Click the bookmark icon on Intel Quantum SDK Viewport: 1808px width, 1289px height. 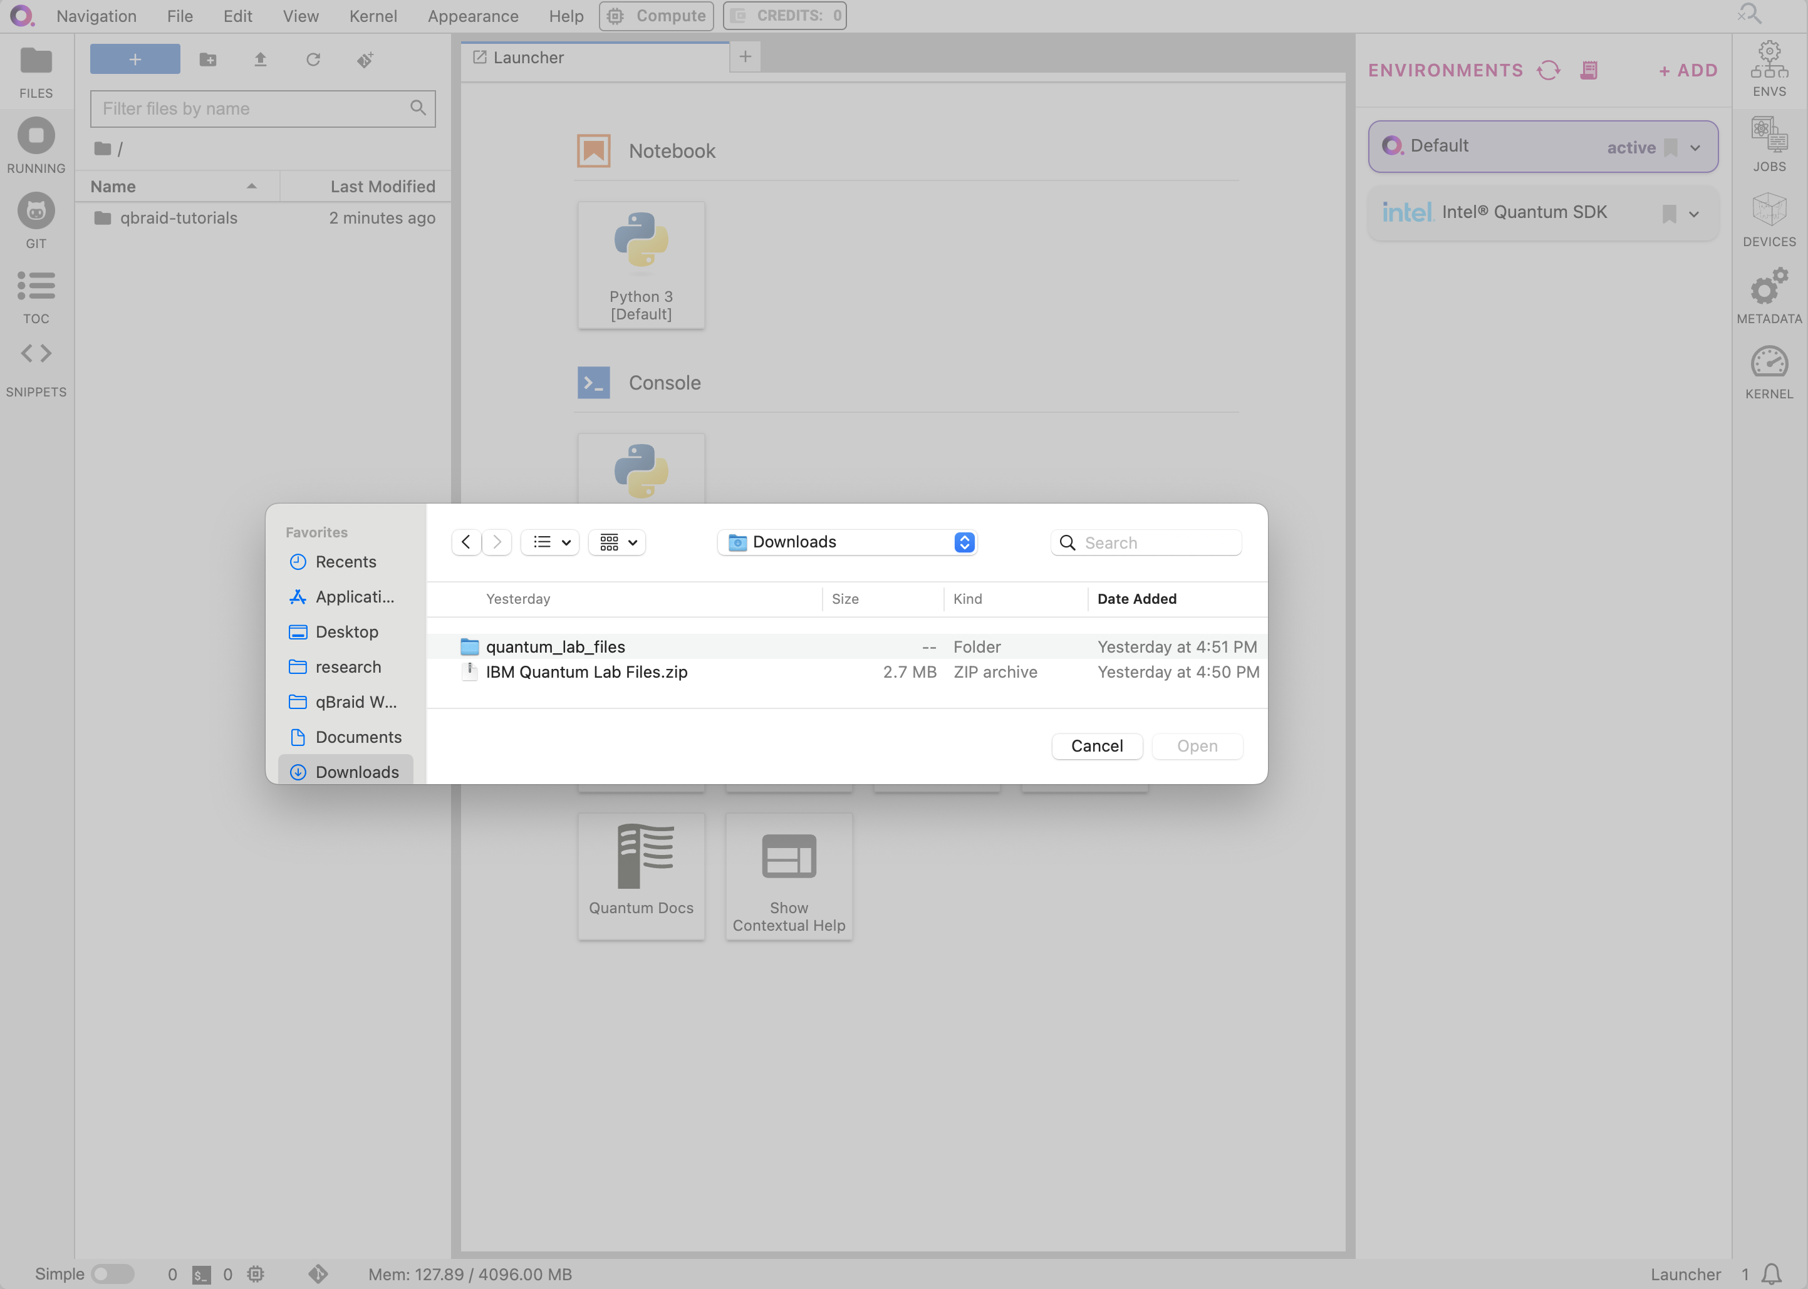(x=1669, y=214)
